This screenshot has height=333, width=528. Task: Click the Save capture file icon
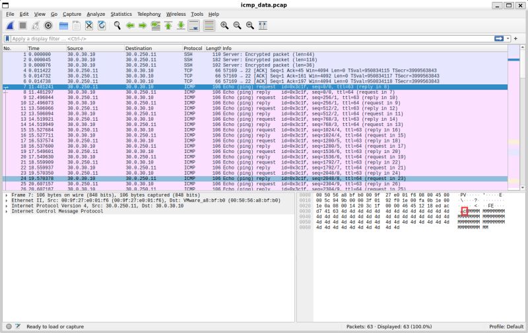(76, 26)
